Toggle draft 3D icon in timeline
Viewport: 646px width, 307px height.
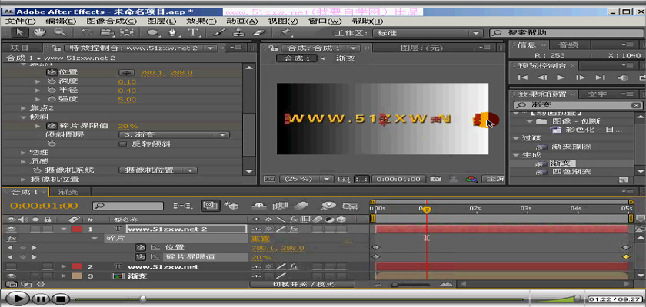pos(231,205)
